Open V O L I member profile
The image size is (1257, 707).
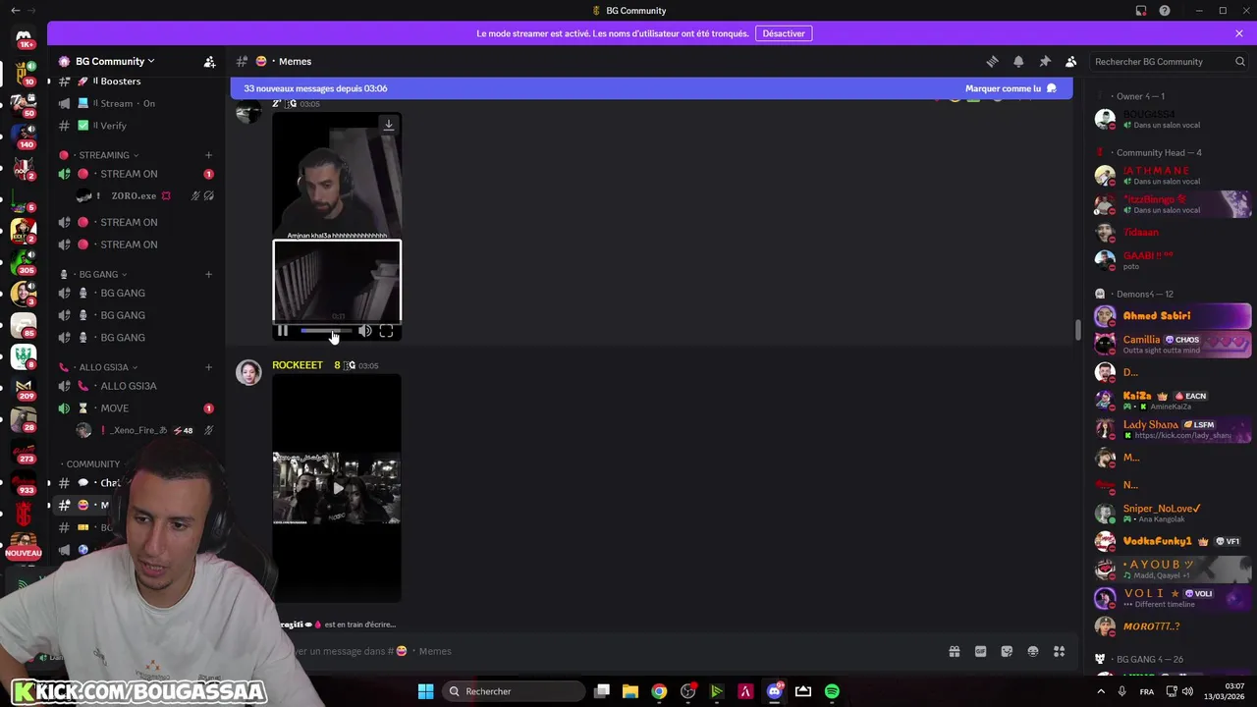click(x=1173, y=598)
